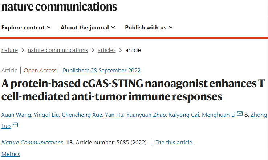
Task: Click envelope icon next to Zhong Luo
Action: click(15, 125)
